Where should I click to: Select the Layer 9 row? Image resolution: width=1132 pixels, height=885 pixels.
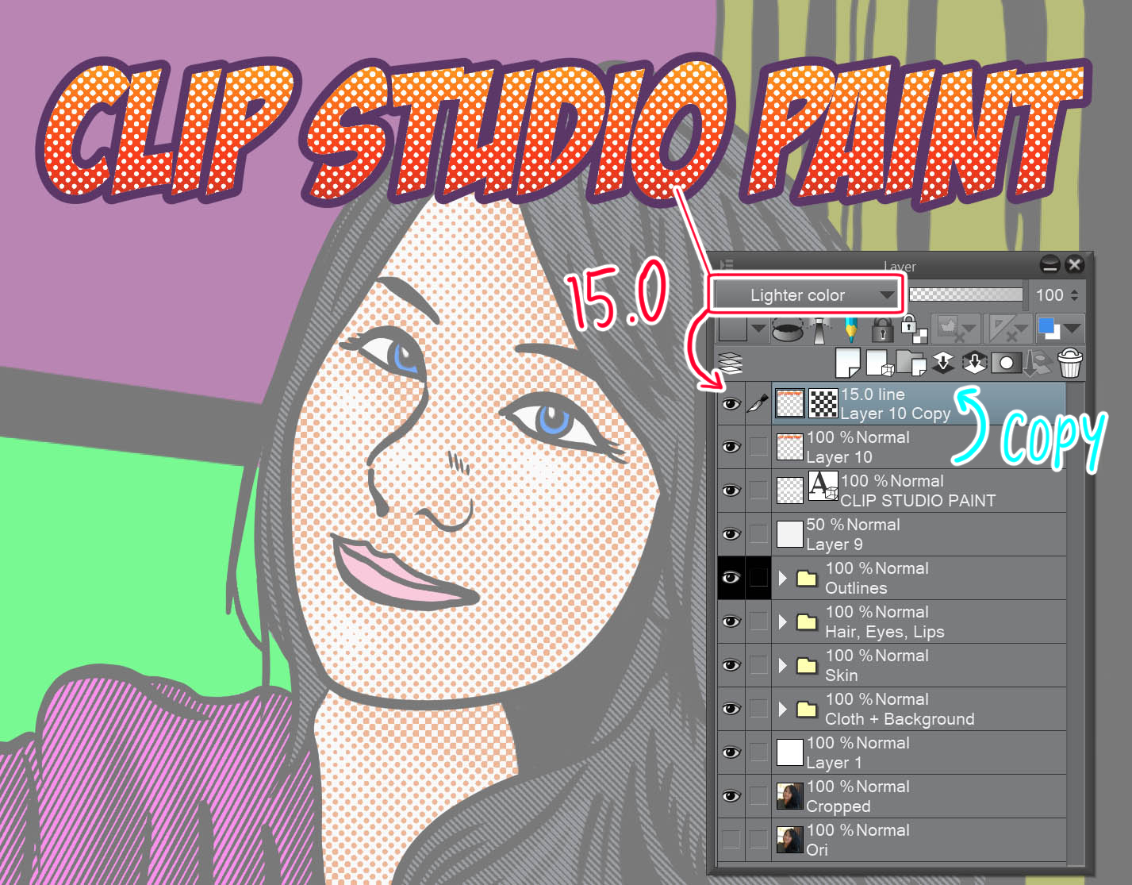click(919, 534)
